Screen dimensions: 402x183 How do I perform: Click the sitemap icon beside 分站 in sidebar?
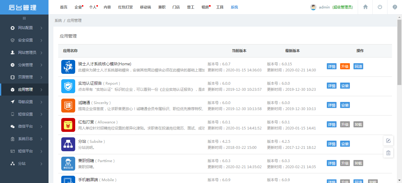tap(12, 164)
